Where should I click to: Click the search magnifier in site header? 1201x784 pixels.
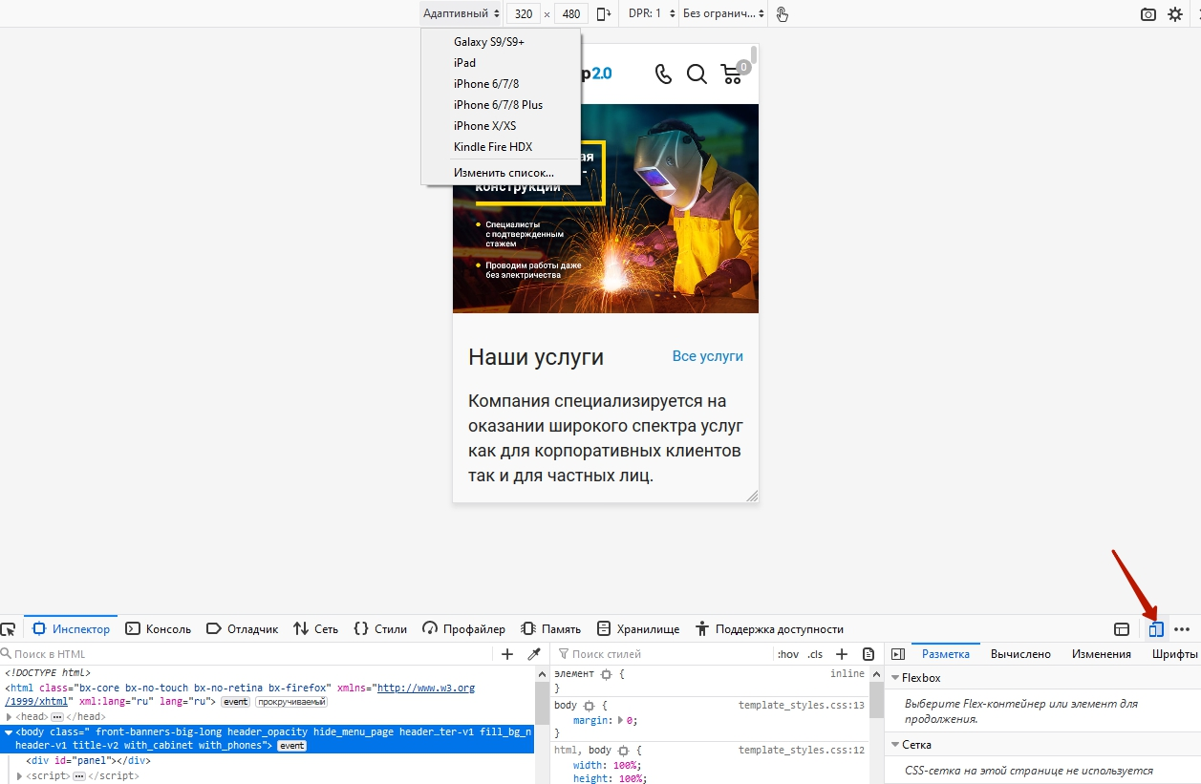[x=697, y=74]
